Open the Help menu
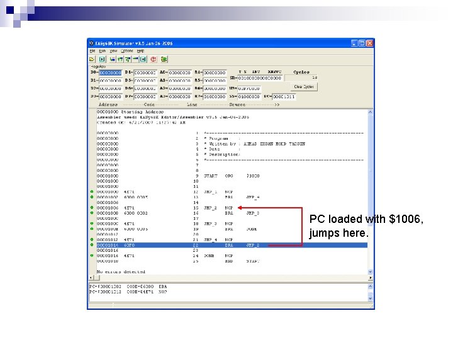 click(140, 51)
